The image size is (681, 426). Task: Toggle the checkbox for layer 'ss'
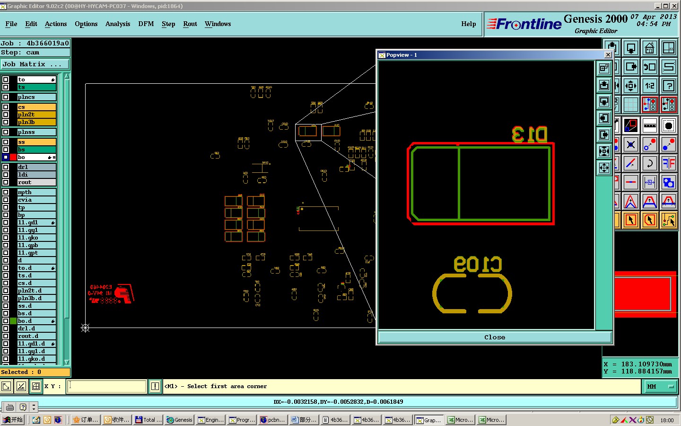coord(6,142)
